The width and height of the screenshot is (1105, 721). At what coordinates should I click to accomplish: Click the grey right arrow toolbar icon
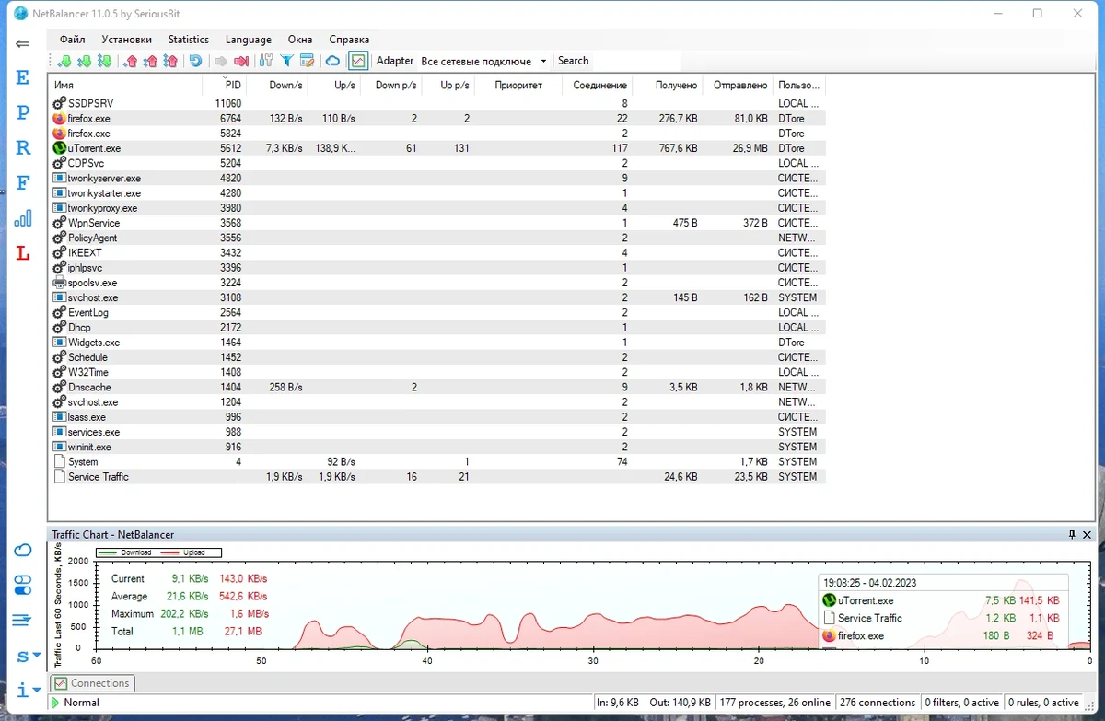pos(221,61)
